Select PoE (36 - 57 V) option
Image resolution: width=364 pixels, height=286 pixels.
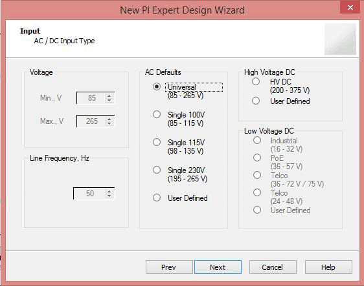click(257, 158)
